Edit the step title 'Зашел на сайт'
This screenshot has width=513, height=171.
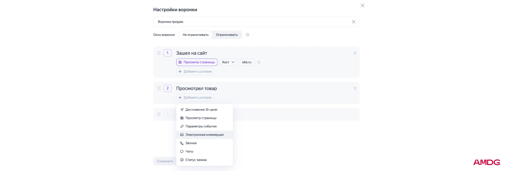pos(192,53)
